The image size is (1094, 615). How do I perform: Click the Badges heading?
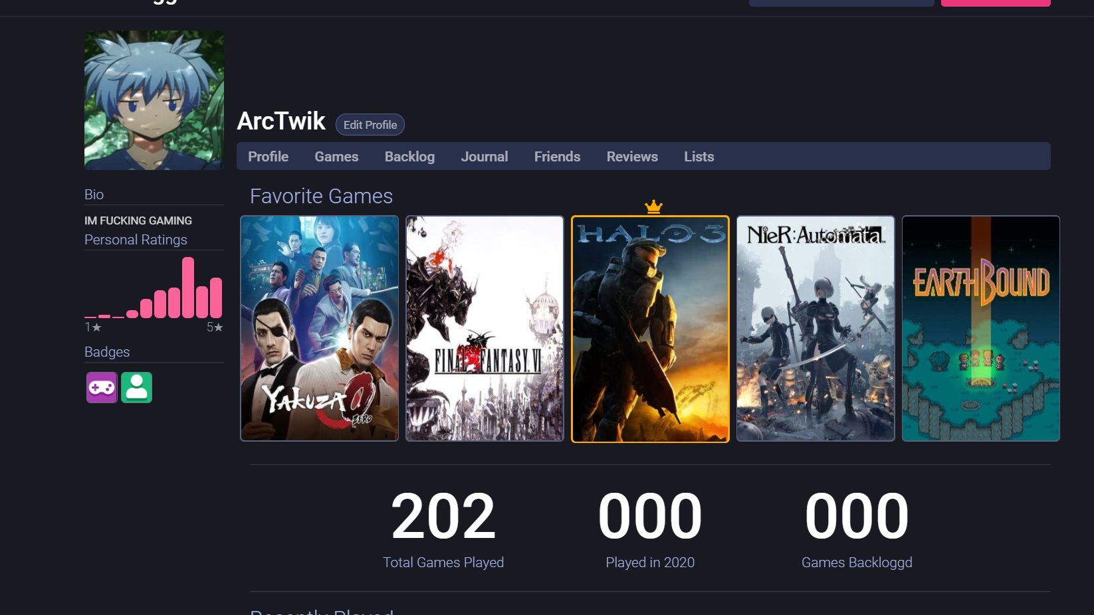107,352
